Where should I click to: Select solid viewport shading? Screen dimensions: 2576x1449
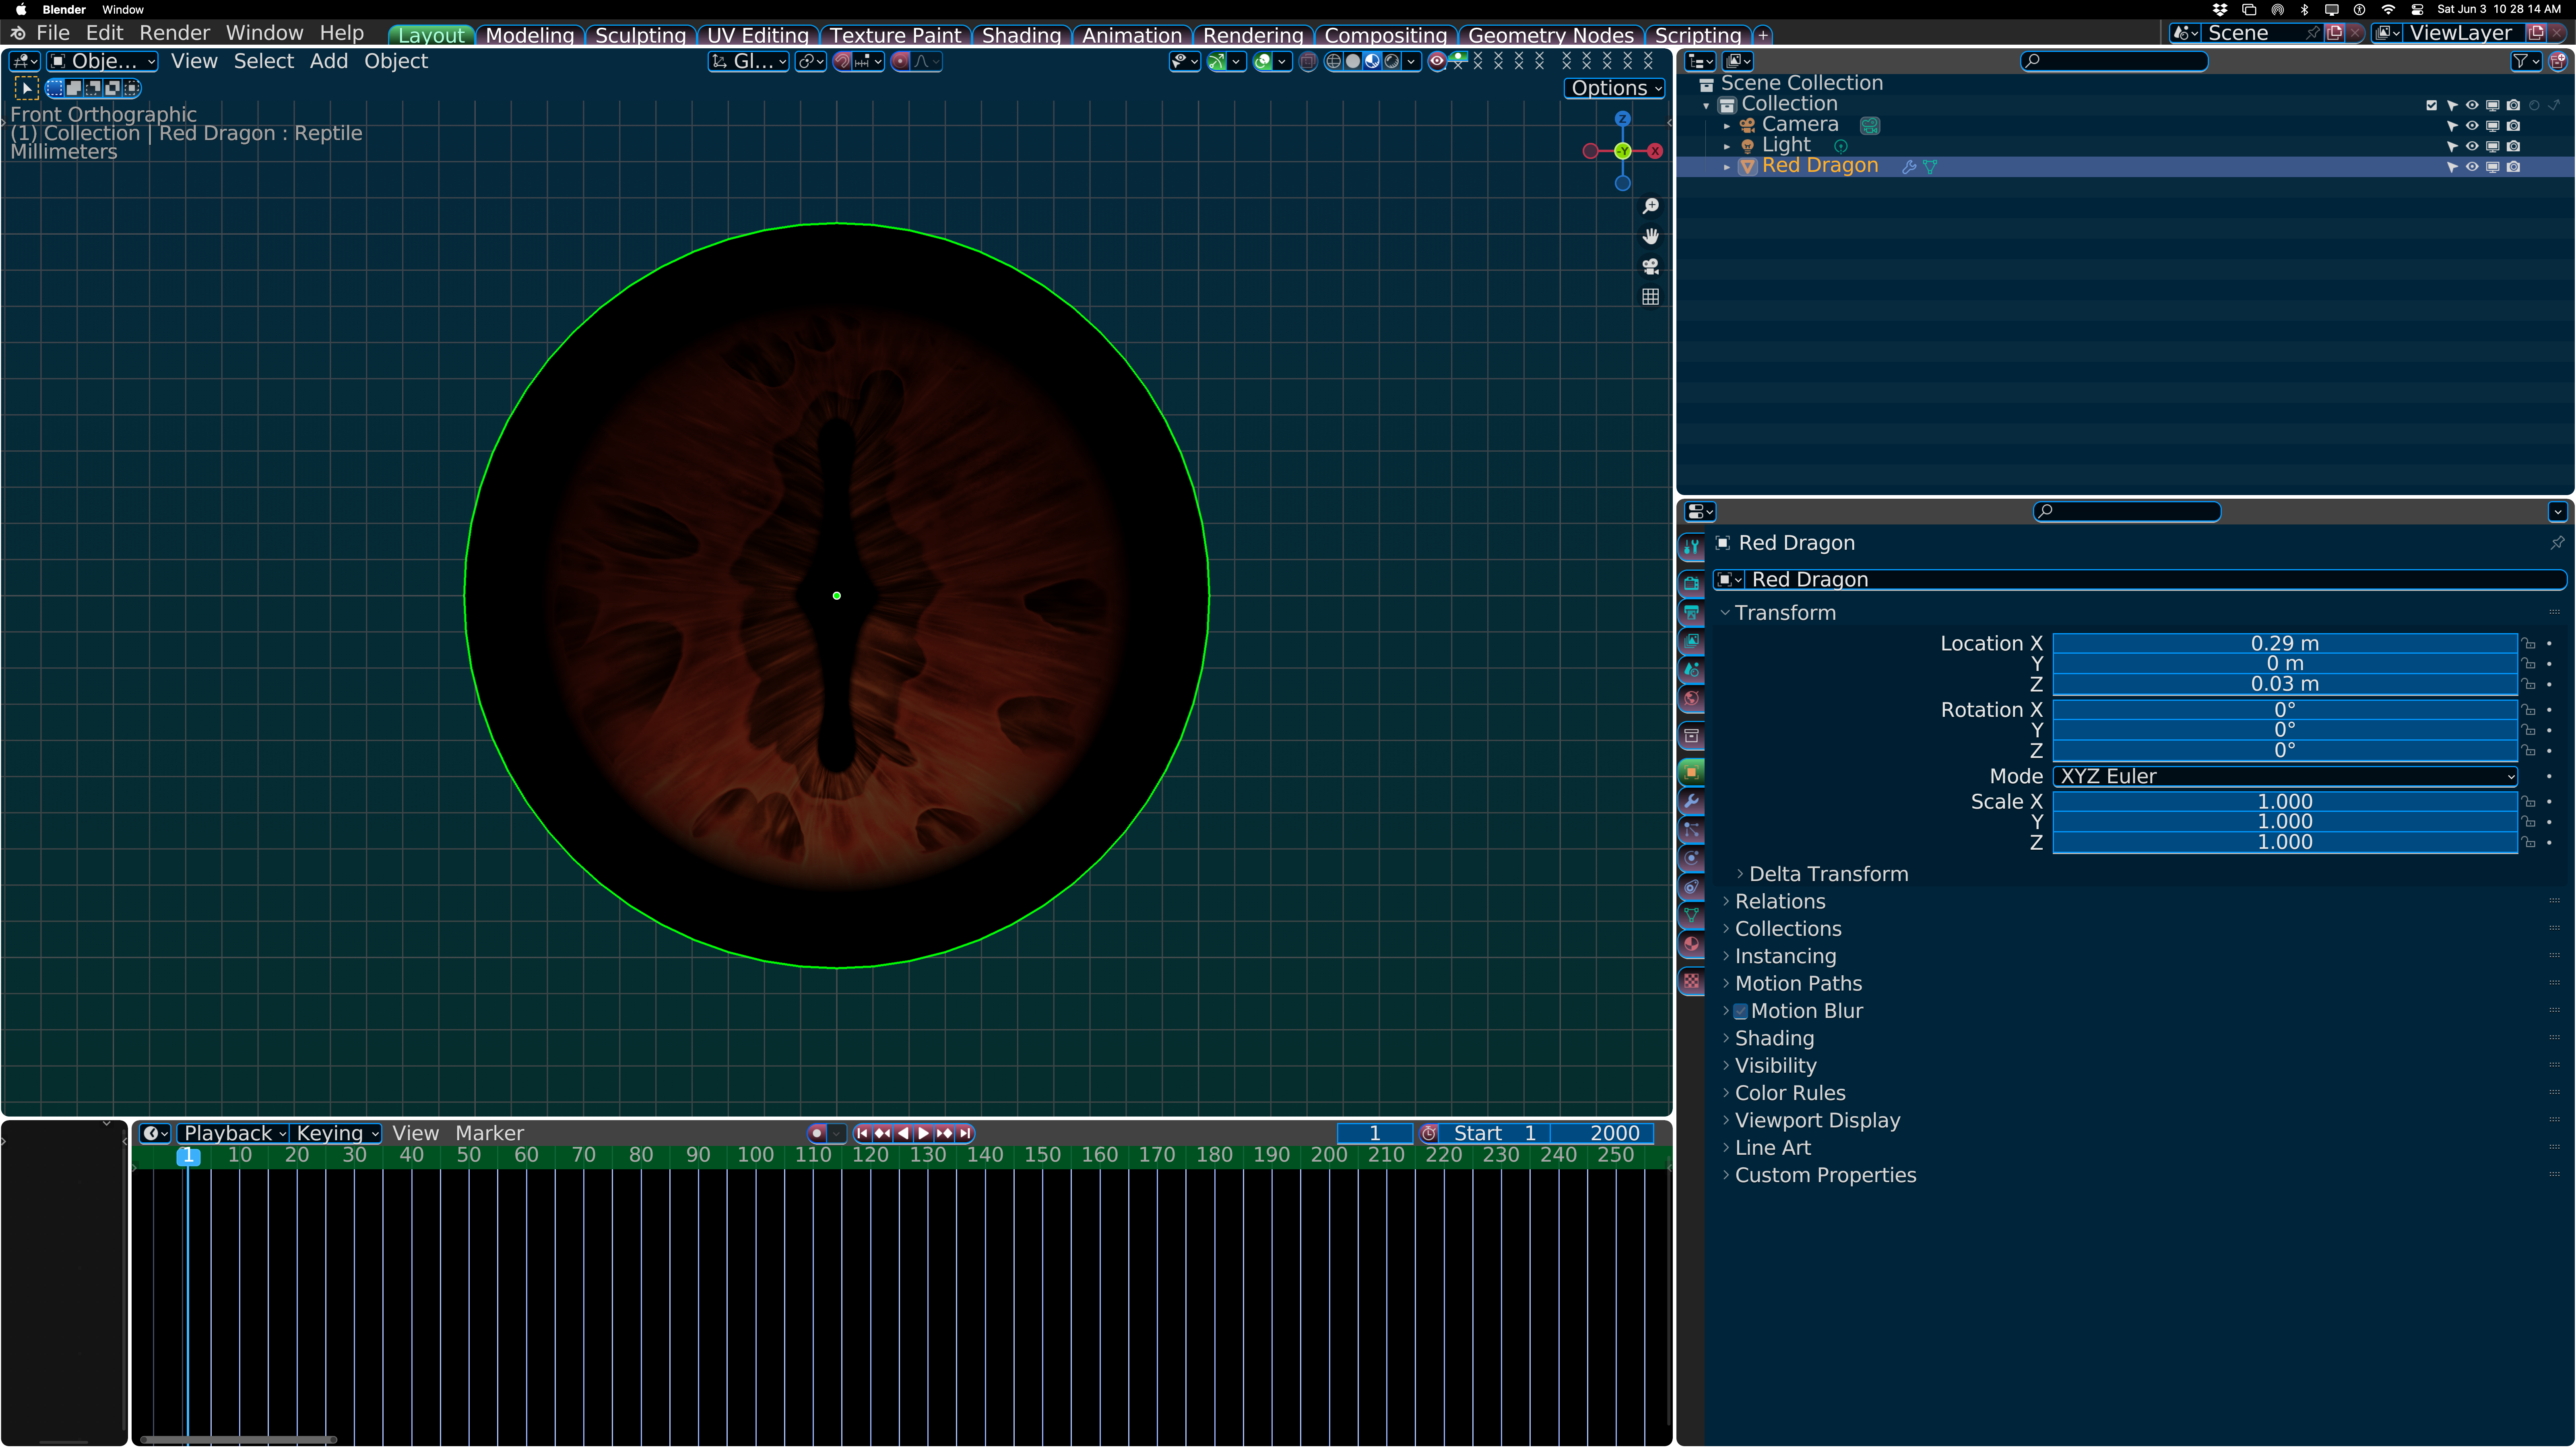tap(1353, 61)
